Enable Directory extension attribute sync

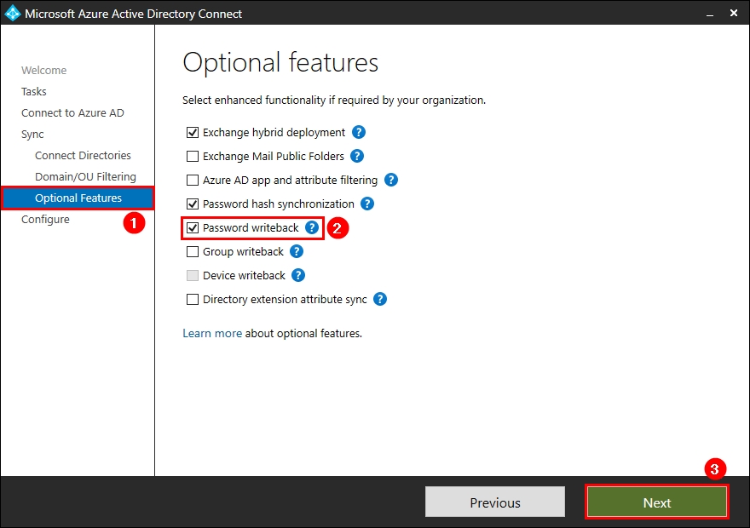192,299
